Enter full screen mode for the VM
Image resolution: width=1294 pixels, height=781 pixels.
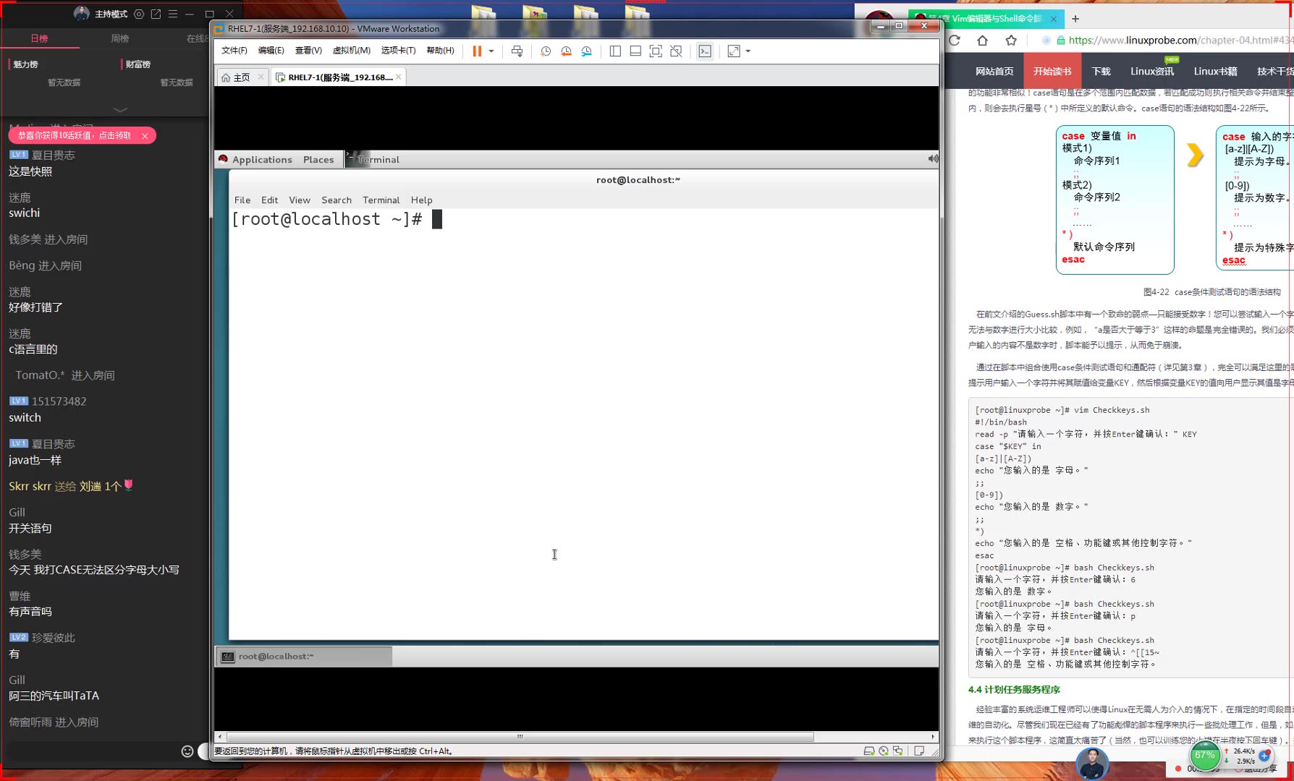654,51
